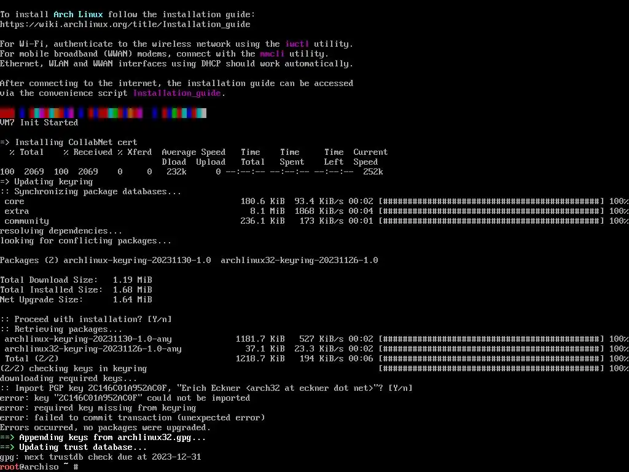629x472 pixels.
Task: Click the archlinux-keyring-20231130-1.0-any progress bar
Action: pyautogui.click(x=491, y=339)
